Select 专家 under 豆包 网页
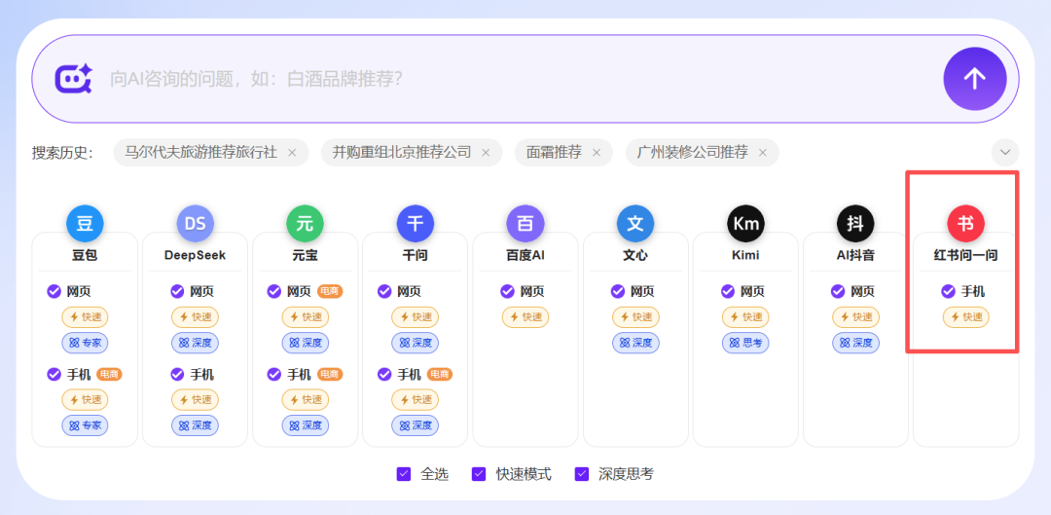Image resolution: width=1051 pixels, height=515 pixels. coord(85,343)
